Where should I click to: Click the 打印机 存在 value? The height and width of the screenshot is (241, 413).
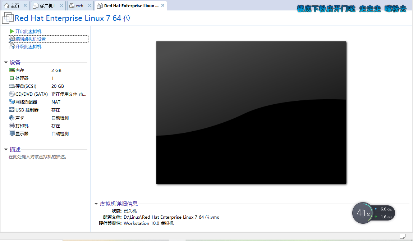coord(56,126)
